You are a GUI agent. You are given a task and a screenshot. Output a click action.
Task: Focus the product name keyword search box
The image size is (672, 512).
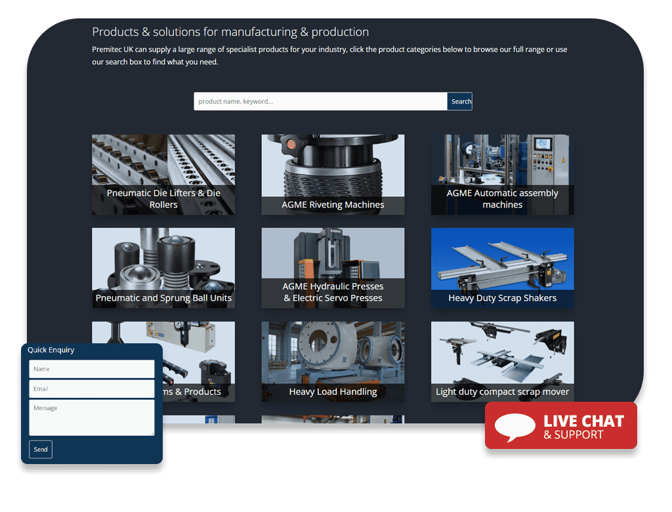click(320, 101)
